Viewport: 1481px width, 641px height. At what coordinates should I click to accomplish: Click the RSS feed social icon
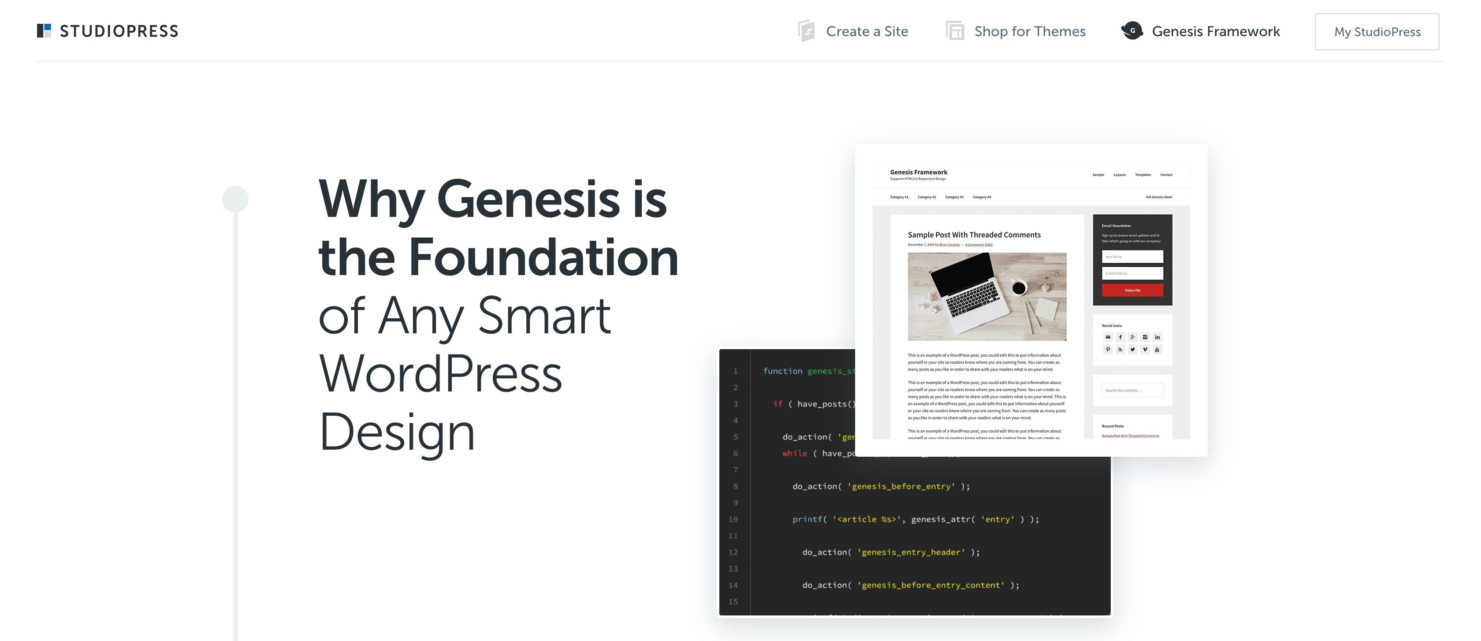[x=1120, y=349]
